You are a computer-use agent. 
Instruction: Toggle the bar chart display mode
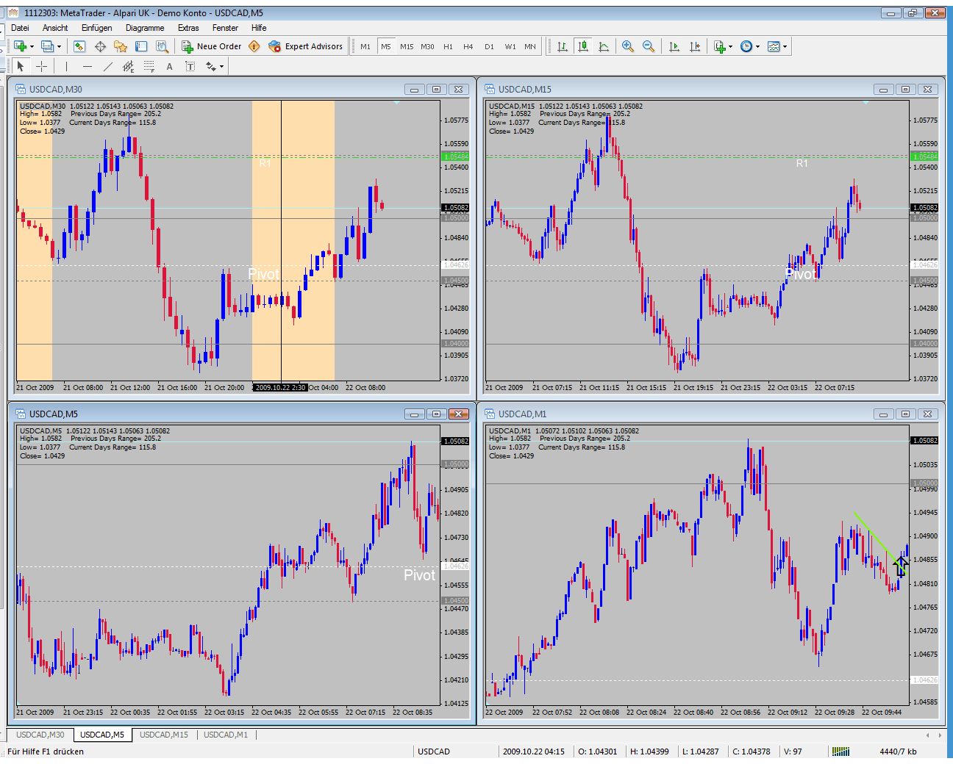tap(563, 46)
